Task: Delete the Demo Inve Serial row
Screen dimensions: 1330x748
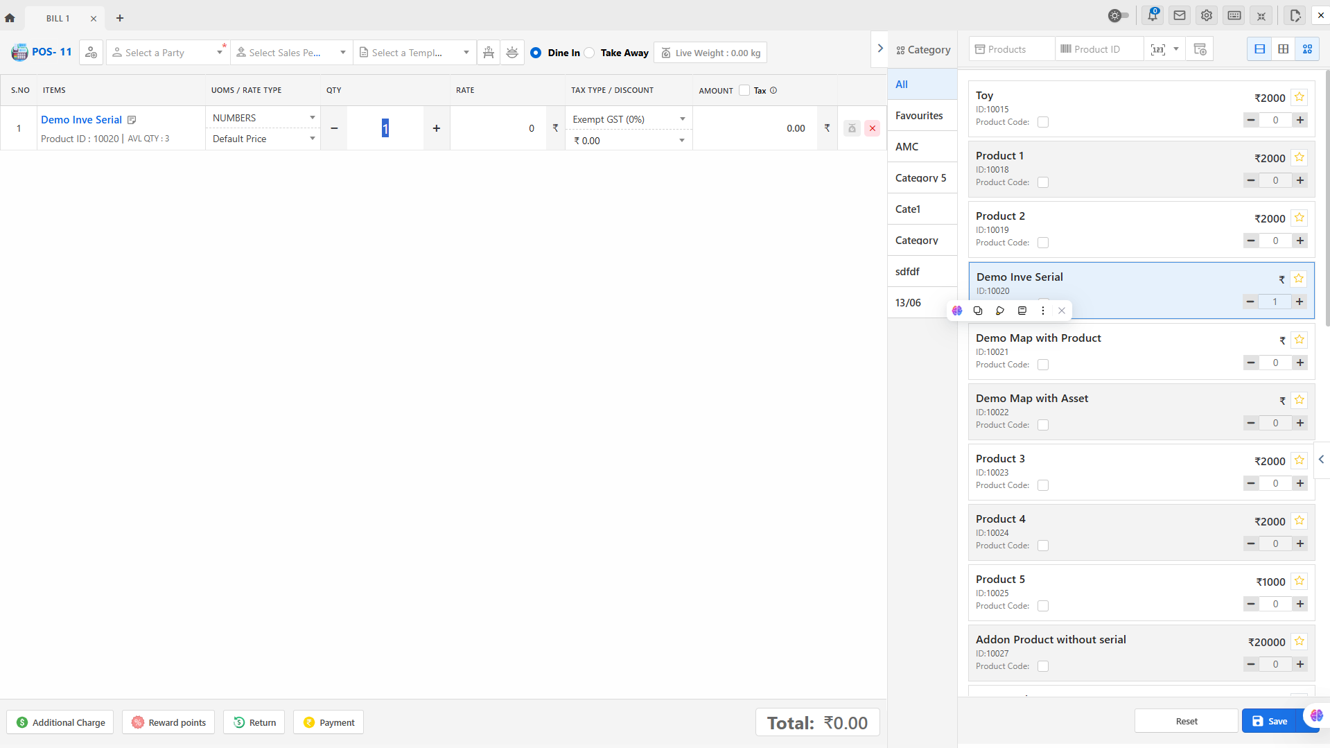Action: coord(873,128)
